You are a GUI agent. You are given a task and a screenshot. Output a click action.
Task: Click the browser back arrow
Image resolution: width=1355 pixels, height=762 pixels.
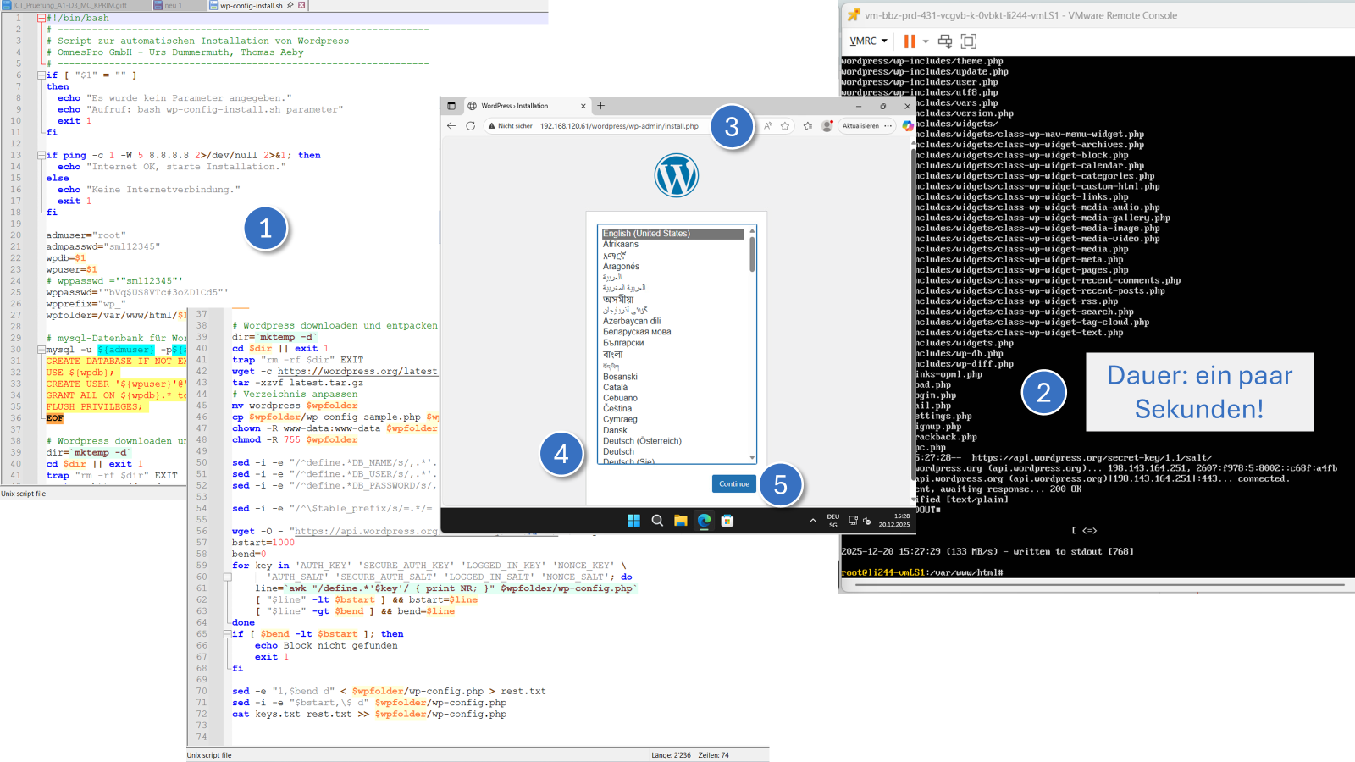pos(451,126)
